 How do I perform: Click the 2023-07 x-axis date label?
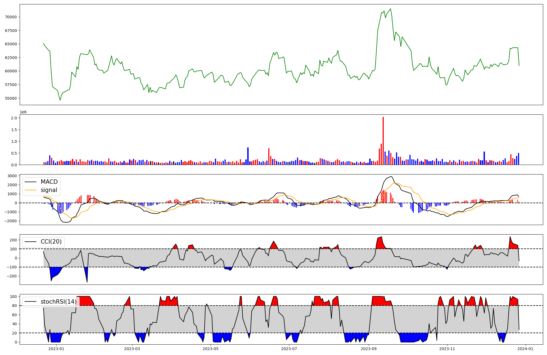point(289,349)
